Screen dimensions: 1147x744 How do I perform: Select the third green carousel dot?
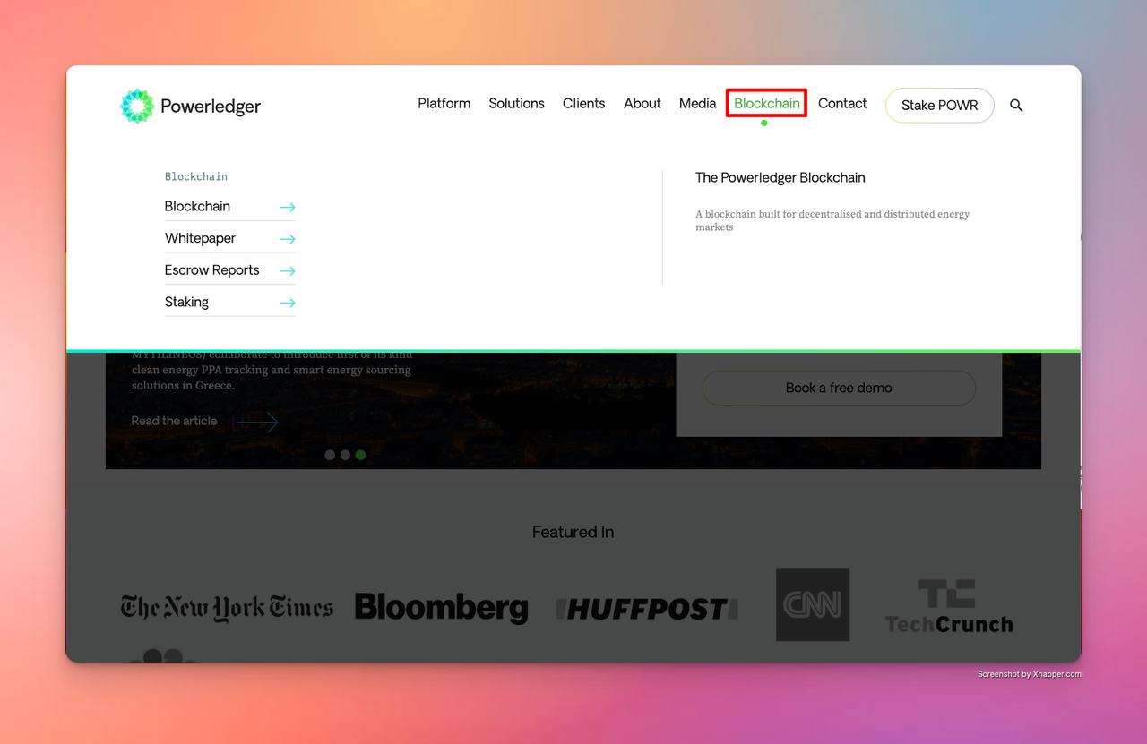pos(360,455)
